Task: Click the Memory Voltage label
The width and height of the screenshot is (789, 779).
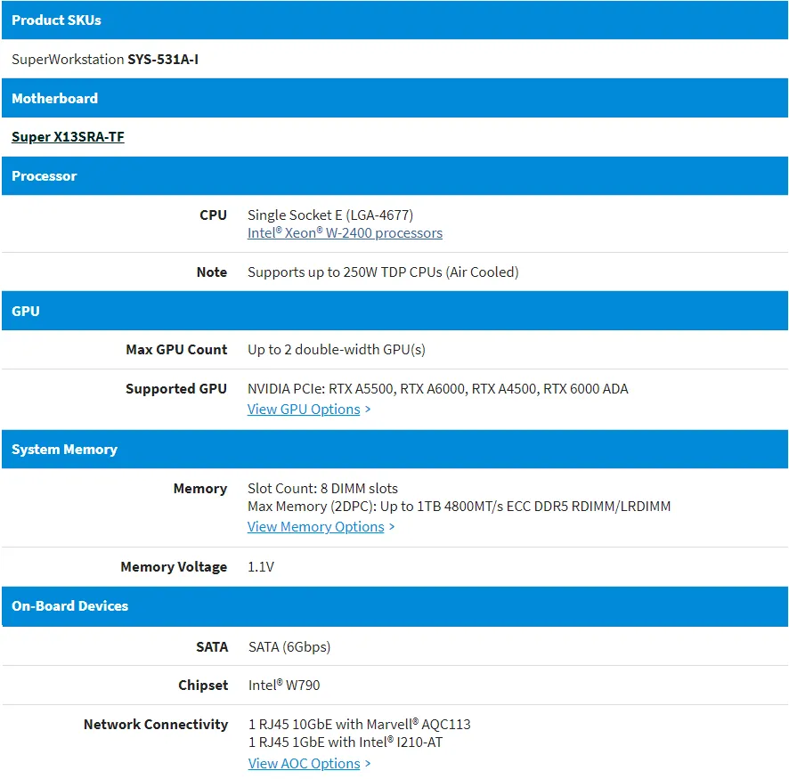Action: (175, 567)
